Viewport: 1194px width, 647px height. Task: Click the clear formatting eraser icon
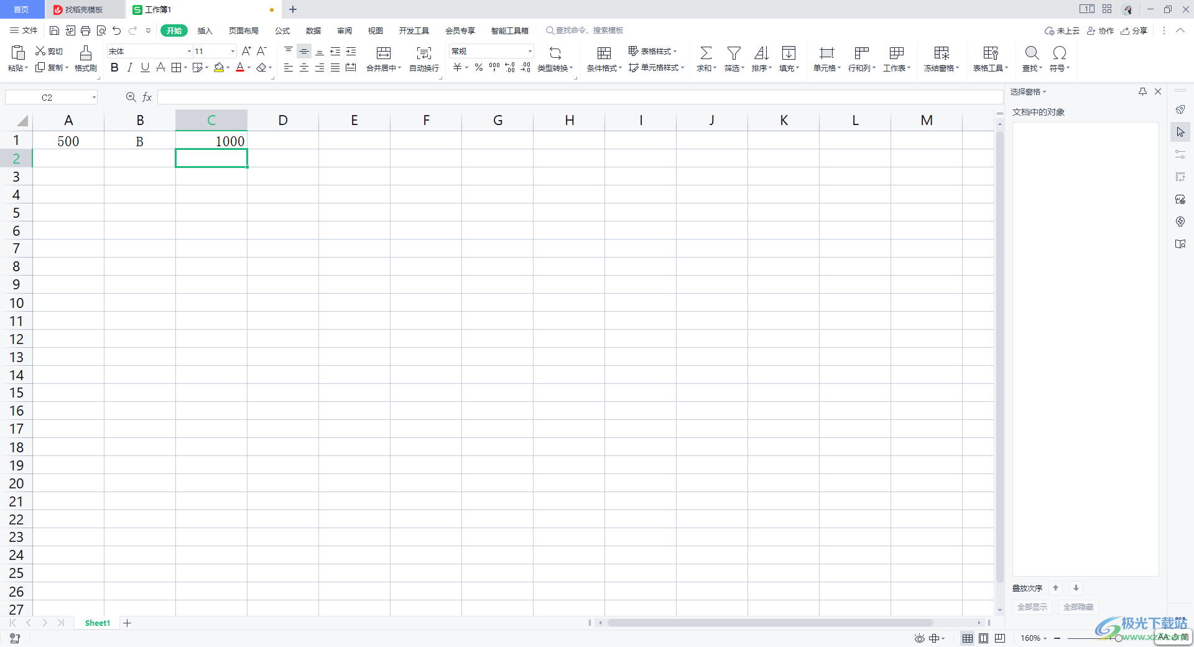[x=262, y=67]
